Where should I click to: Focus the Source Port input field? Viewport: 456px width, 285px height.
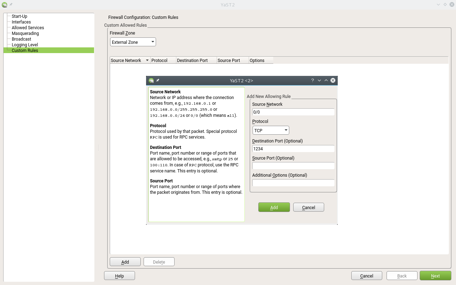click(x=293, y=166)
